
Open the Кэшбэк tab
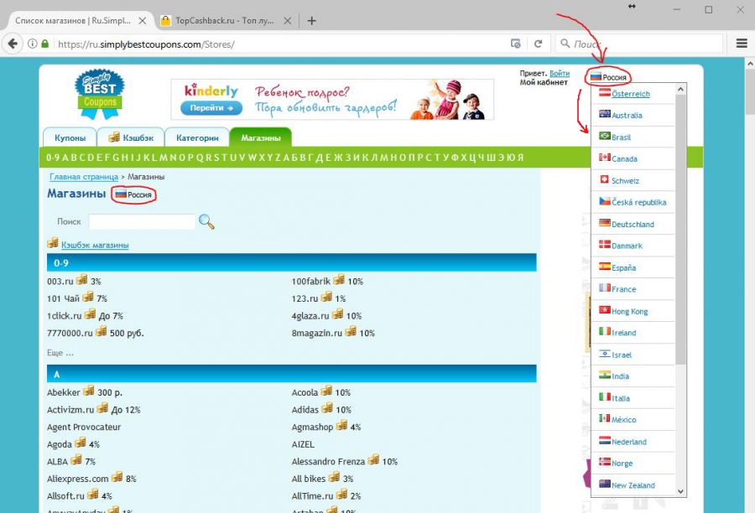[131, 137]
